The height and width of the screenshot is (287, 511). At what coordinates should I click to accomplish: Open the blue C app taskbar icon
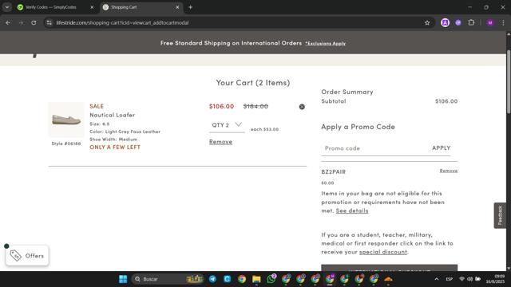point(227,279)
